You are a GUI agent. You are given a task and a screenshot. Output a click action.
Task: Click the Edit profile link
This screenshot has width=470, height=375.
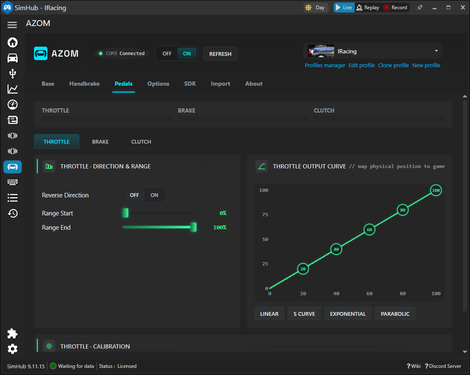coord(361,65)
